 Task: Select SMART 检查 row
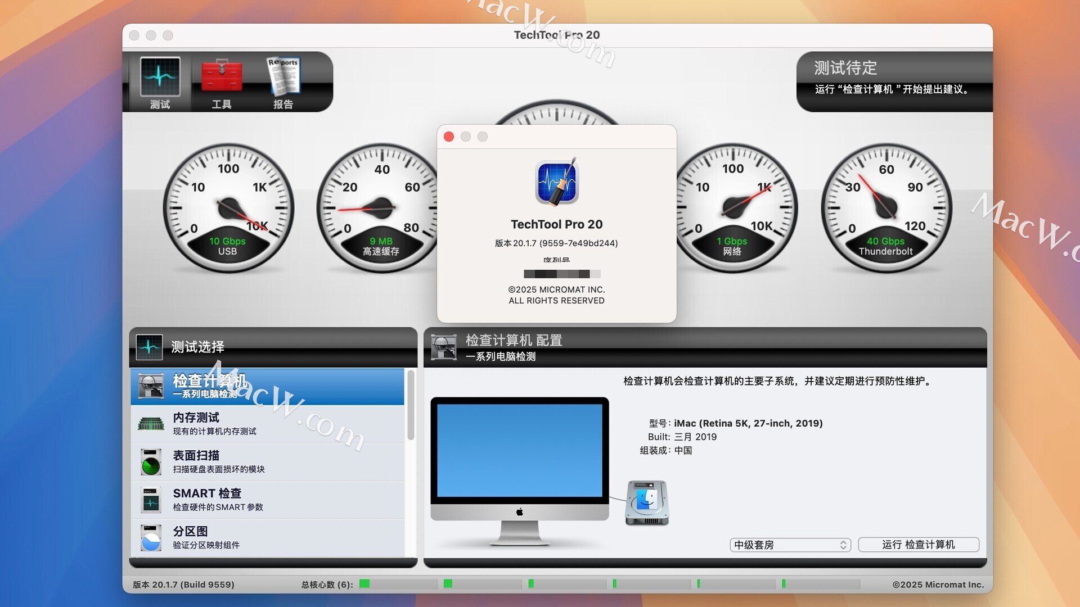coord(267,500)
